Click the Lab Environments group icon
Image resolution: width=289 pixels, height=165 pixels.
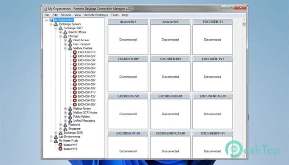(56, 137)
